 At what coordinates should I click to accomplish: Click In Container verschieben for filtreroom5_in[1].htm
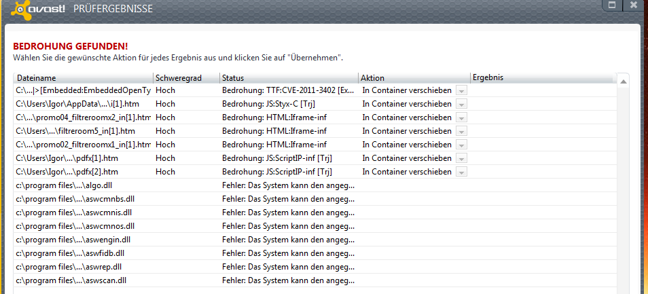click(x=407, y=131)
